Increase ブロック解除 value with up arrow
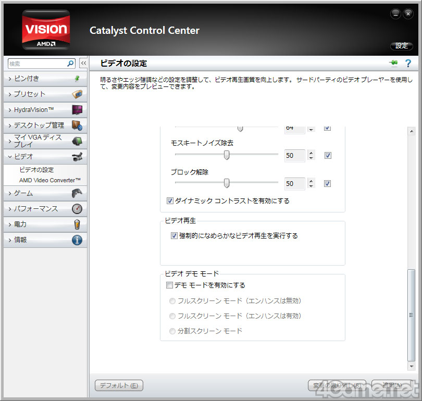 click(311, 181)
